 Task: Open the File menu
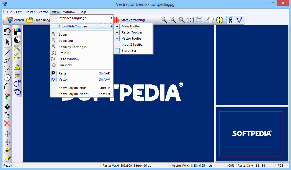click(x=9, y=12)
